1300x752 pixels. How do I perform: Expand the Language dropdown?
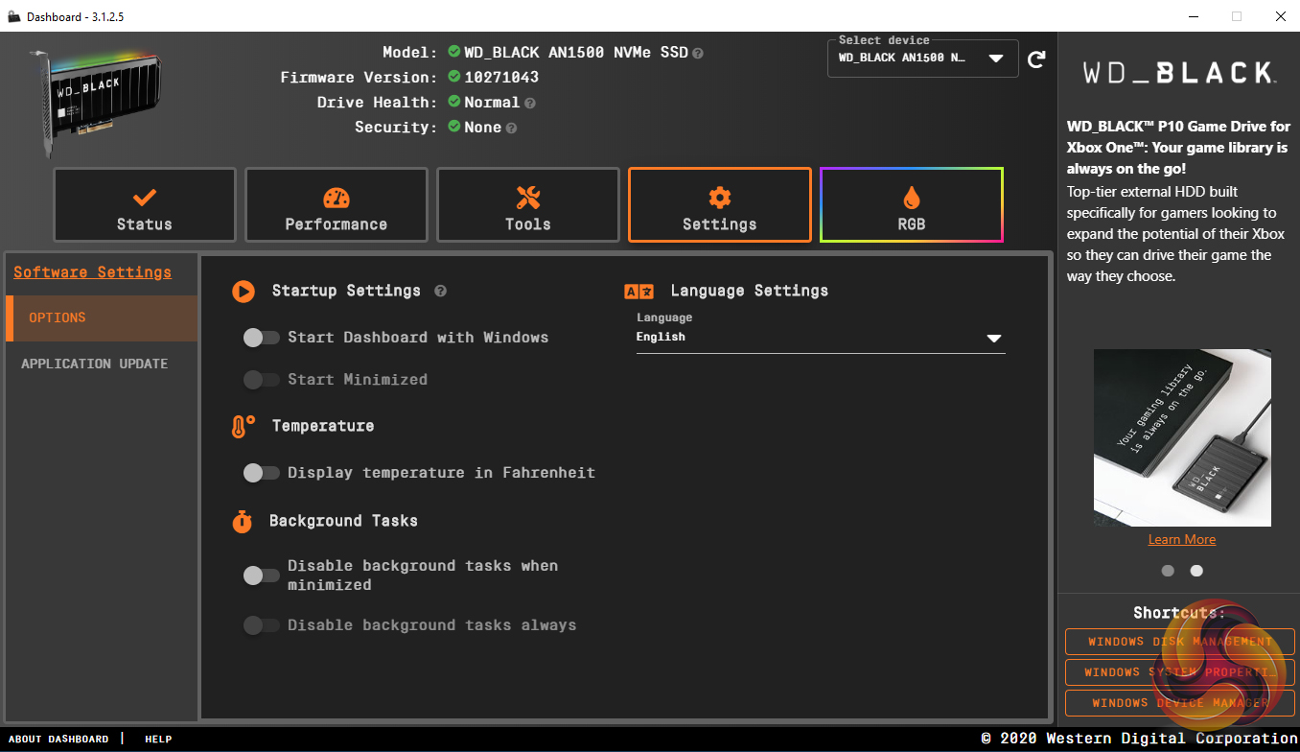[821, 338]
